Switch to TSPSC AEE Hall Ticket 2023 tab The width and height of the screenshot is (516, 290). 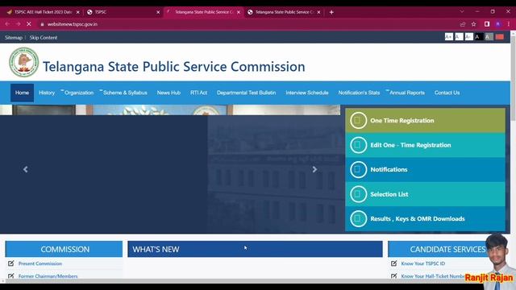point(43,12)
